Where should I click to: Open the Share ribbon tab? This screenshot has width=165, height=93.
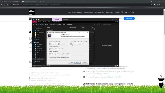[45, 22]
